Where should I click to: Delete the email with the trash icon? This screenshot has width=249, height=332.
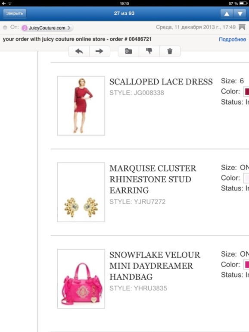[170, 51]
